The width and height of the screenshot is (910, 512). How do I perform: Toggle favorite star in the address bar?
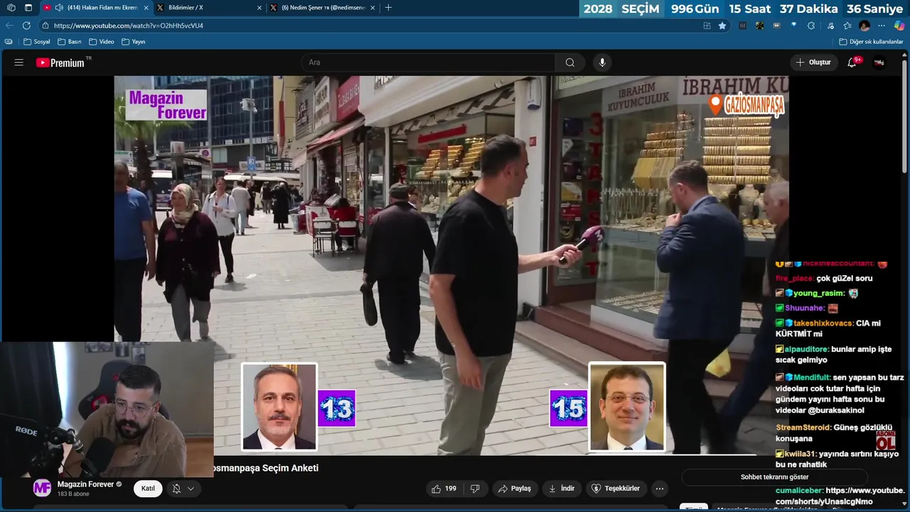pos(722,26)
